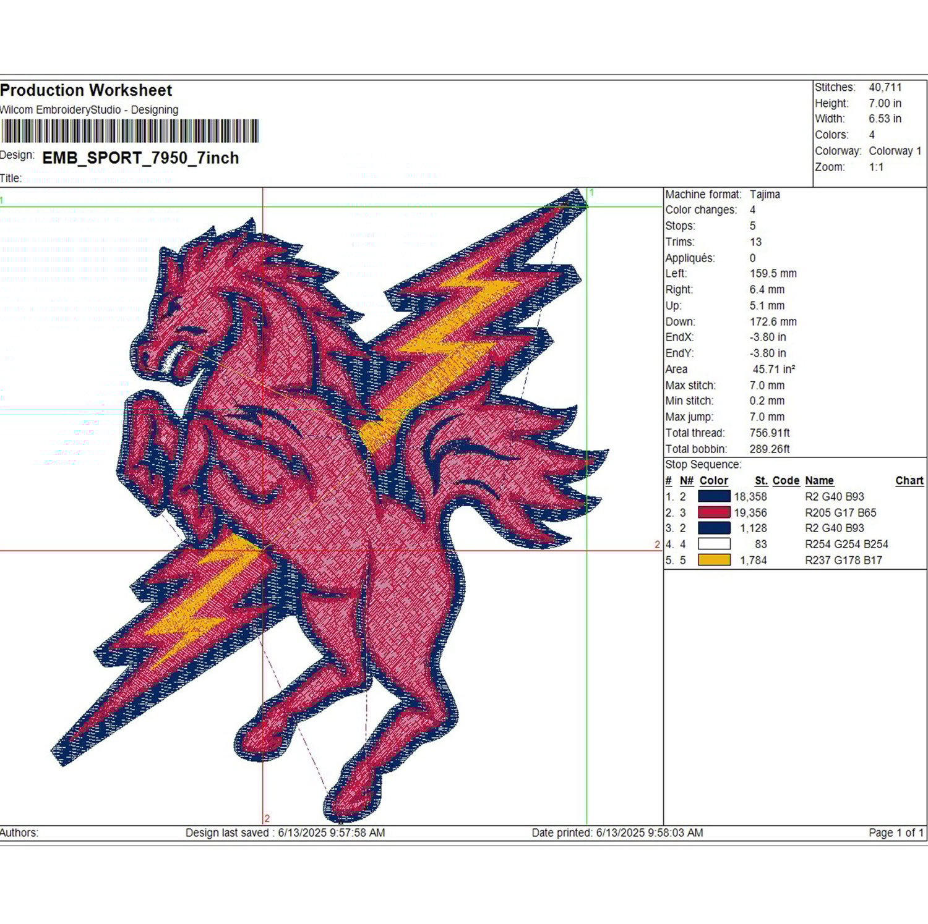
Task: Click the stitch count '19,356'
Action: 750,512
